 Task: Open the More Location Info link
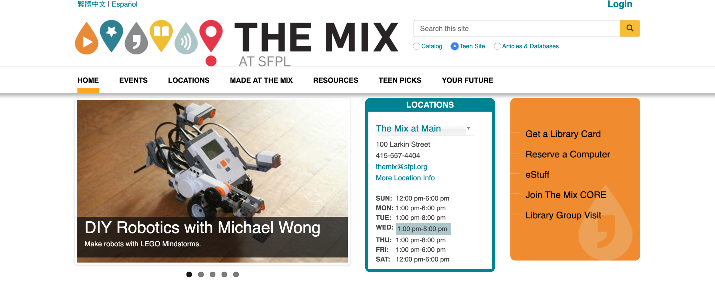click(x=405, y=178)
